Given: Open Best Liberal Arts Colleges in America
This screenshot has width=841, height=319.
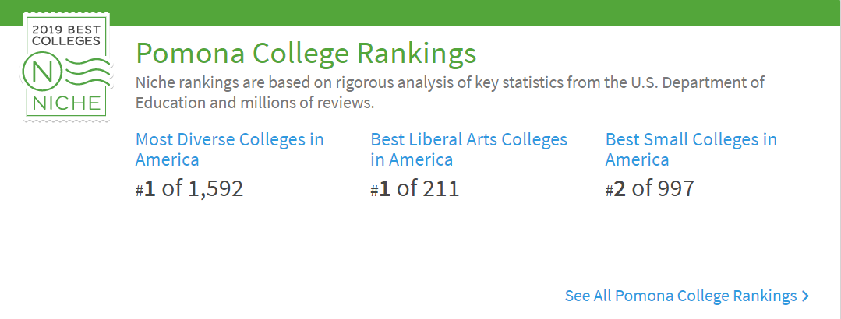Looking at the screenshot, I should point(468,149).
